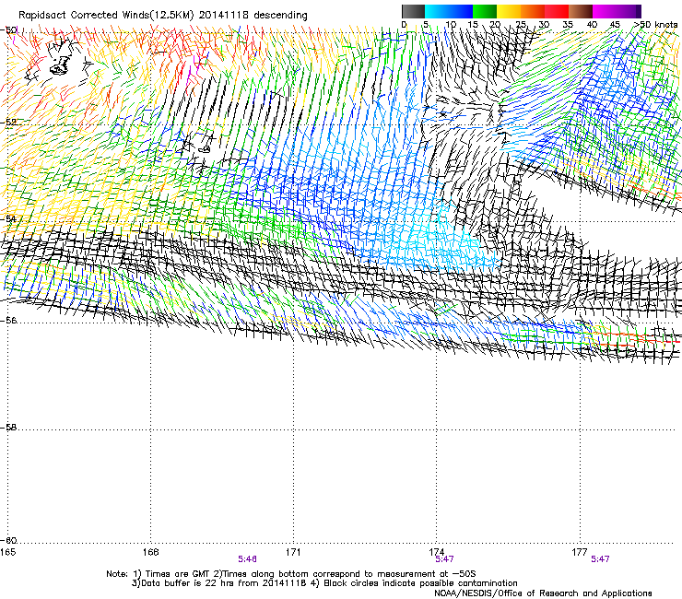
Task: Click the purple 5:48 pass time label
Action: [x=248, y=559]
